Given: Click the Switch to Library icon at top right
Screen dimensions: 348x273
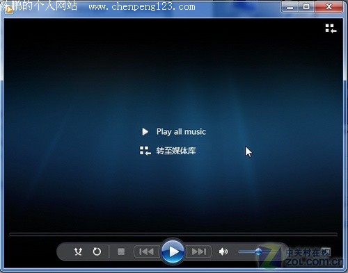Looking at the screenshot, I should coord(331,28).
